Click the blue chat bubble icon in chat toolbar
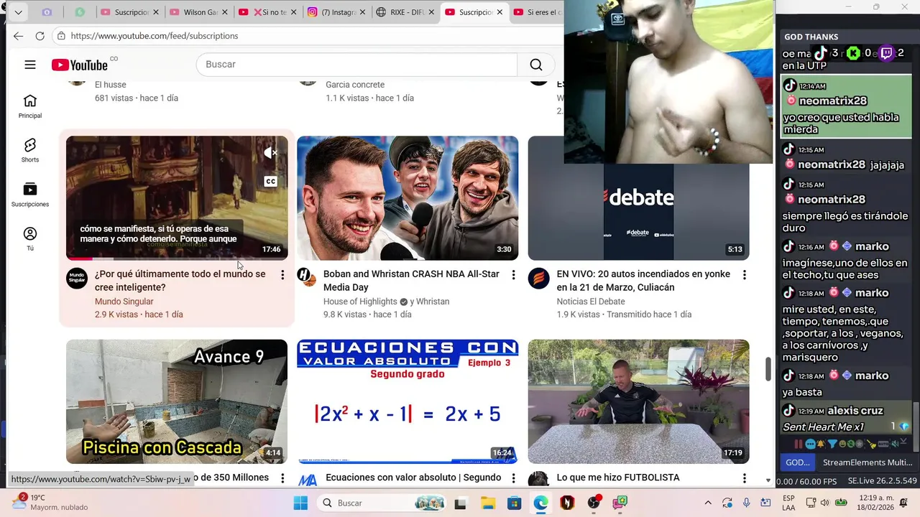Screen dimensions: 920x517 810,444
